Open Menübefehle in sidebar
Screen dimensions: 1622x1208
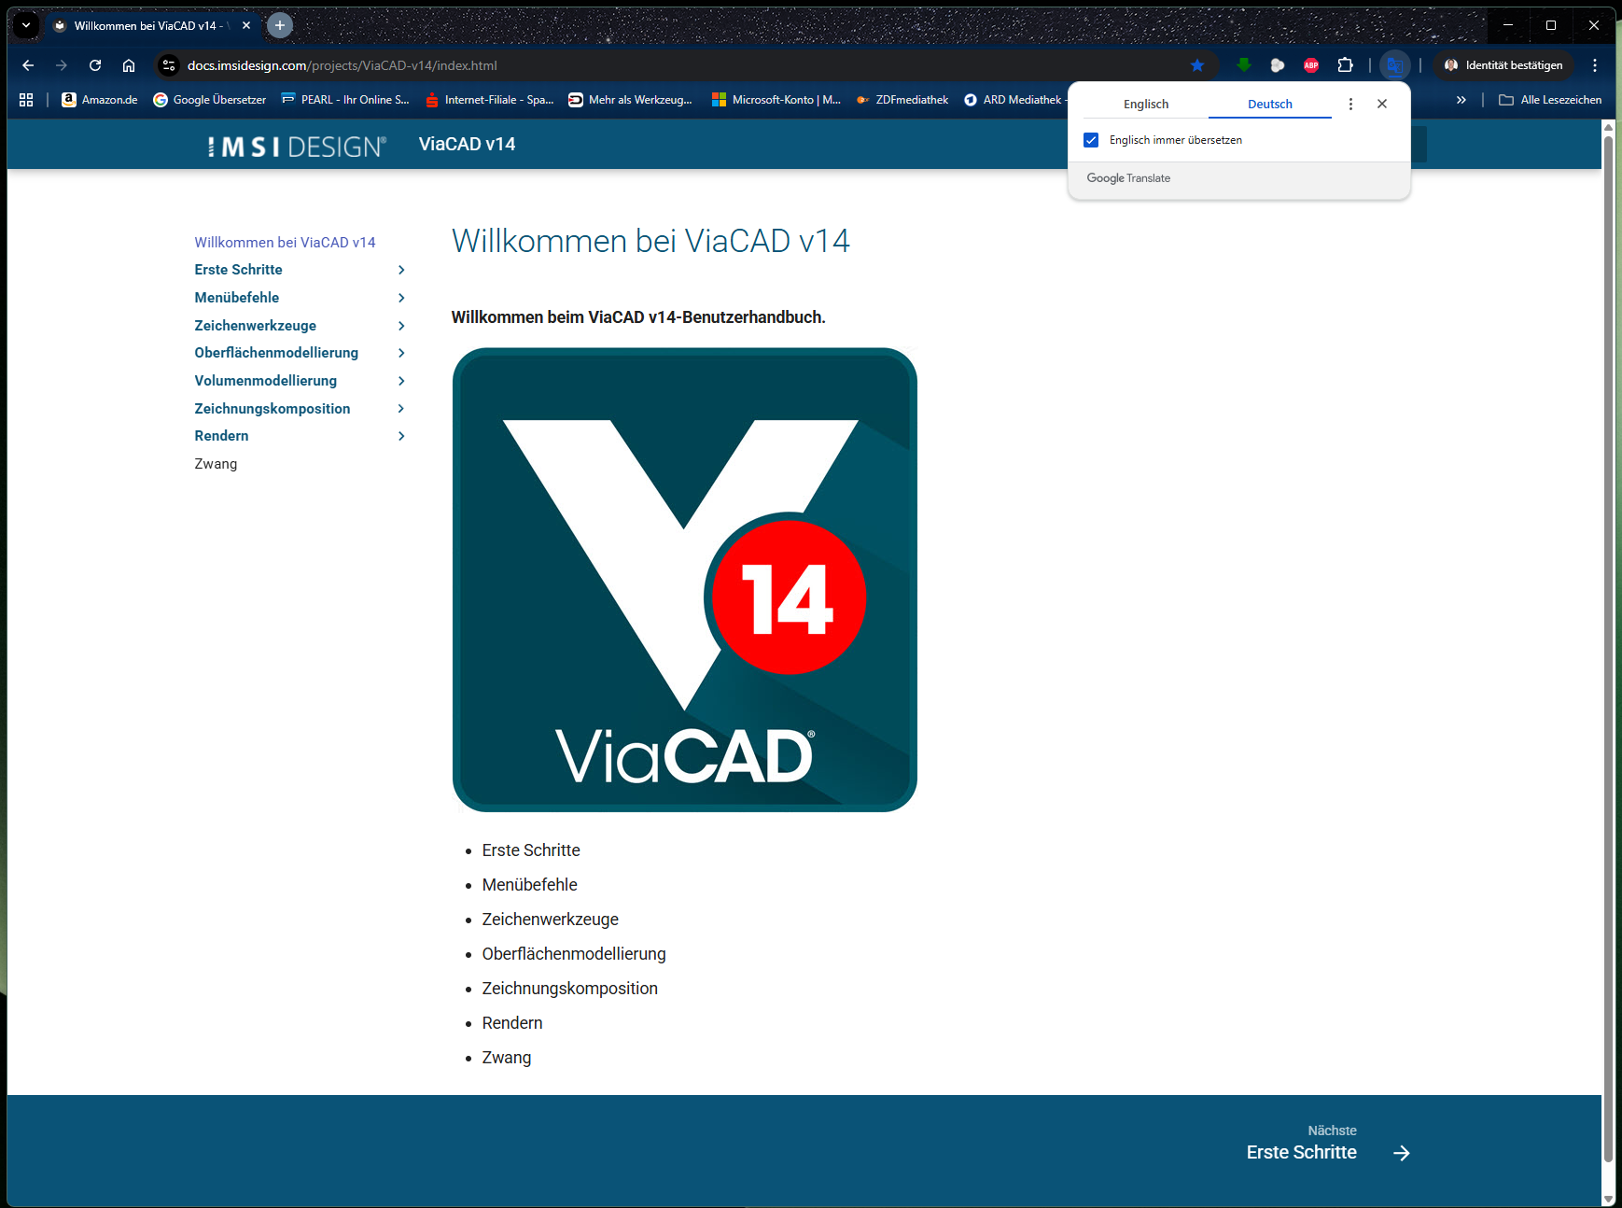click(237, 298)
